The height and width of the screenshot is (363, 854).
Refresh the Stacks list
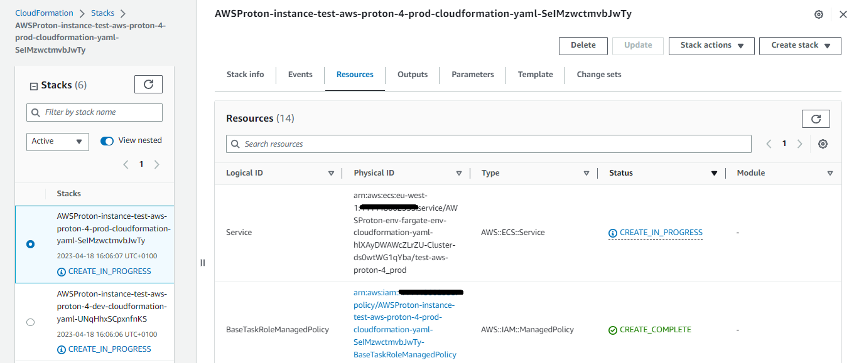[148, 84]
